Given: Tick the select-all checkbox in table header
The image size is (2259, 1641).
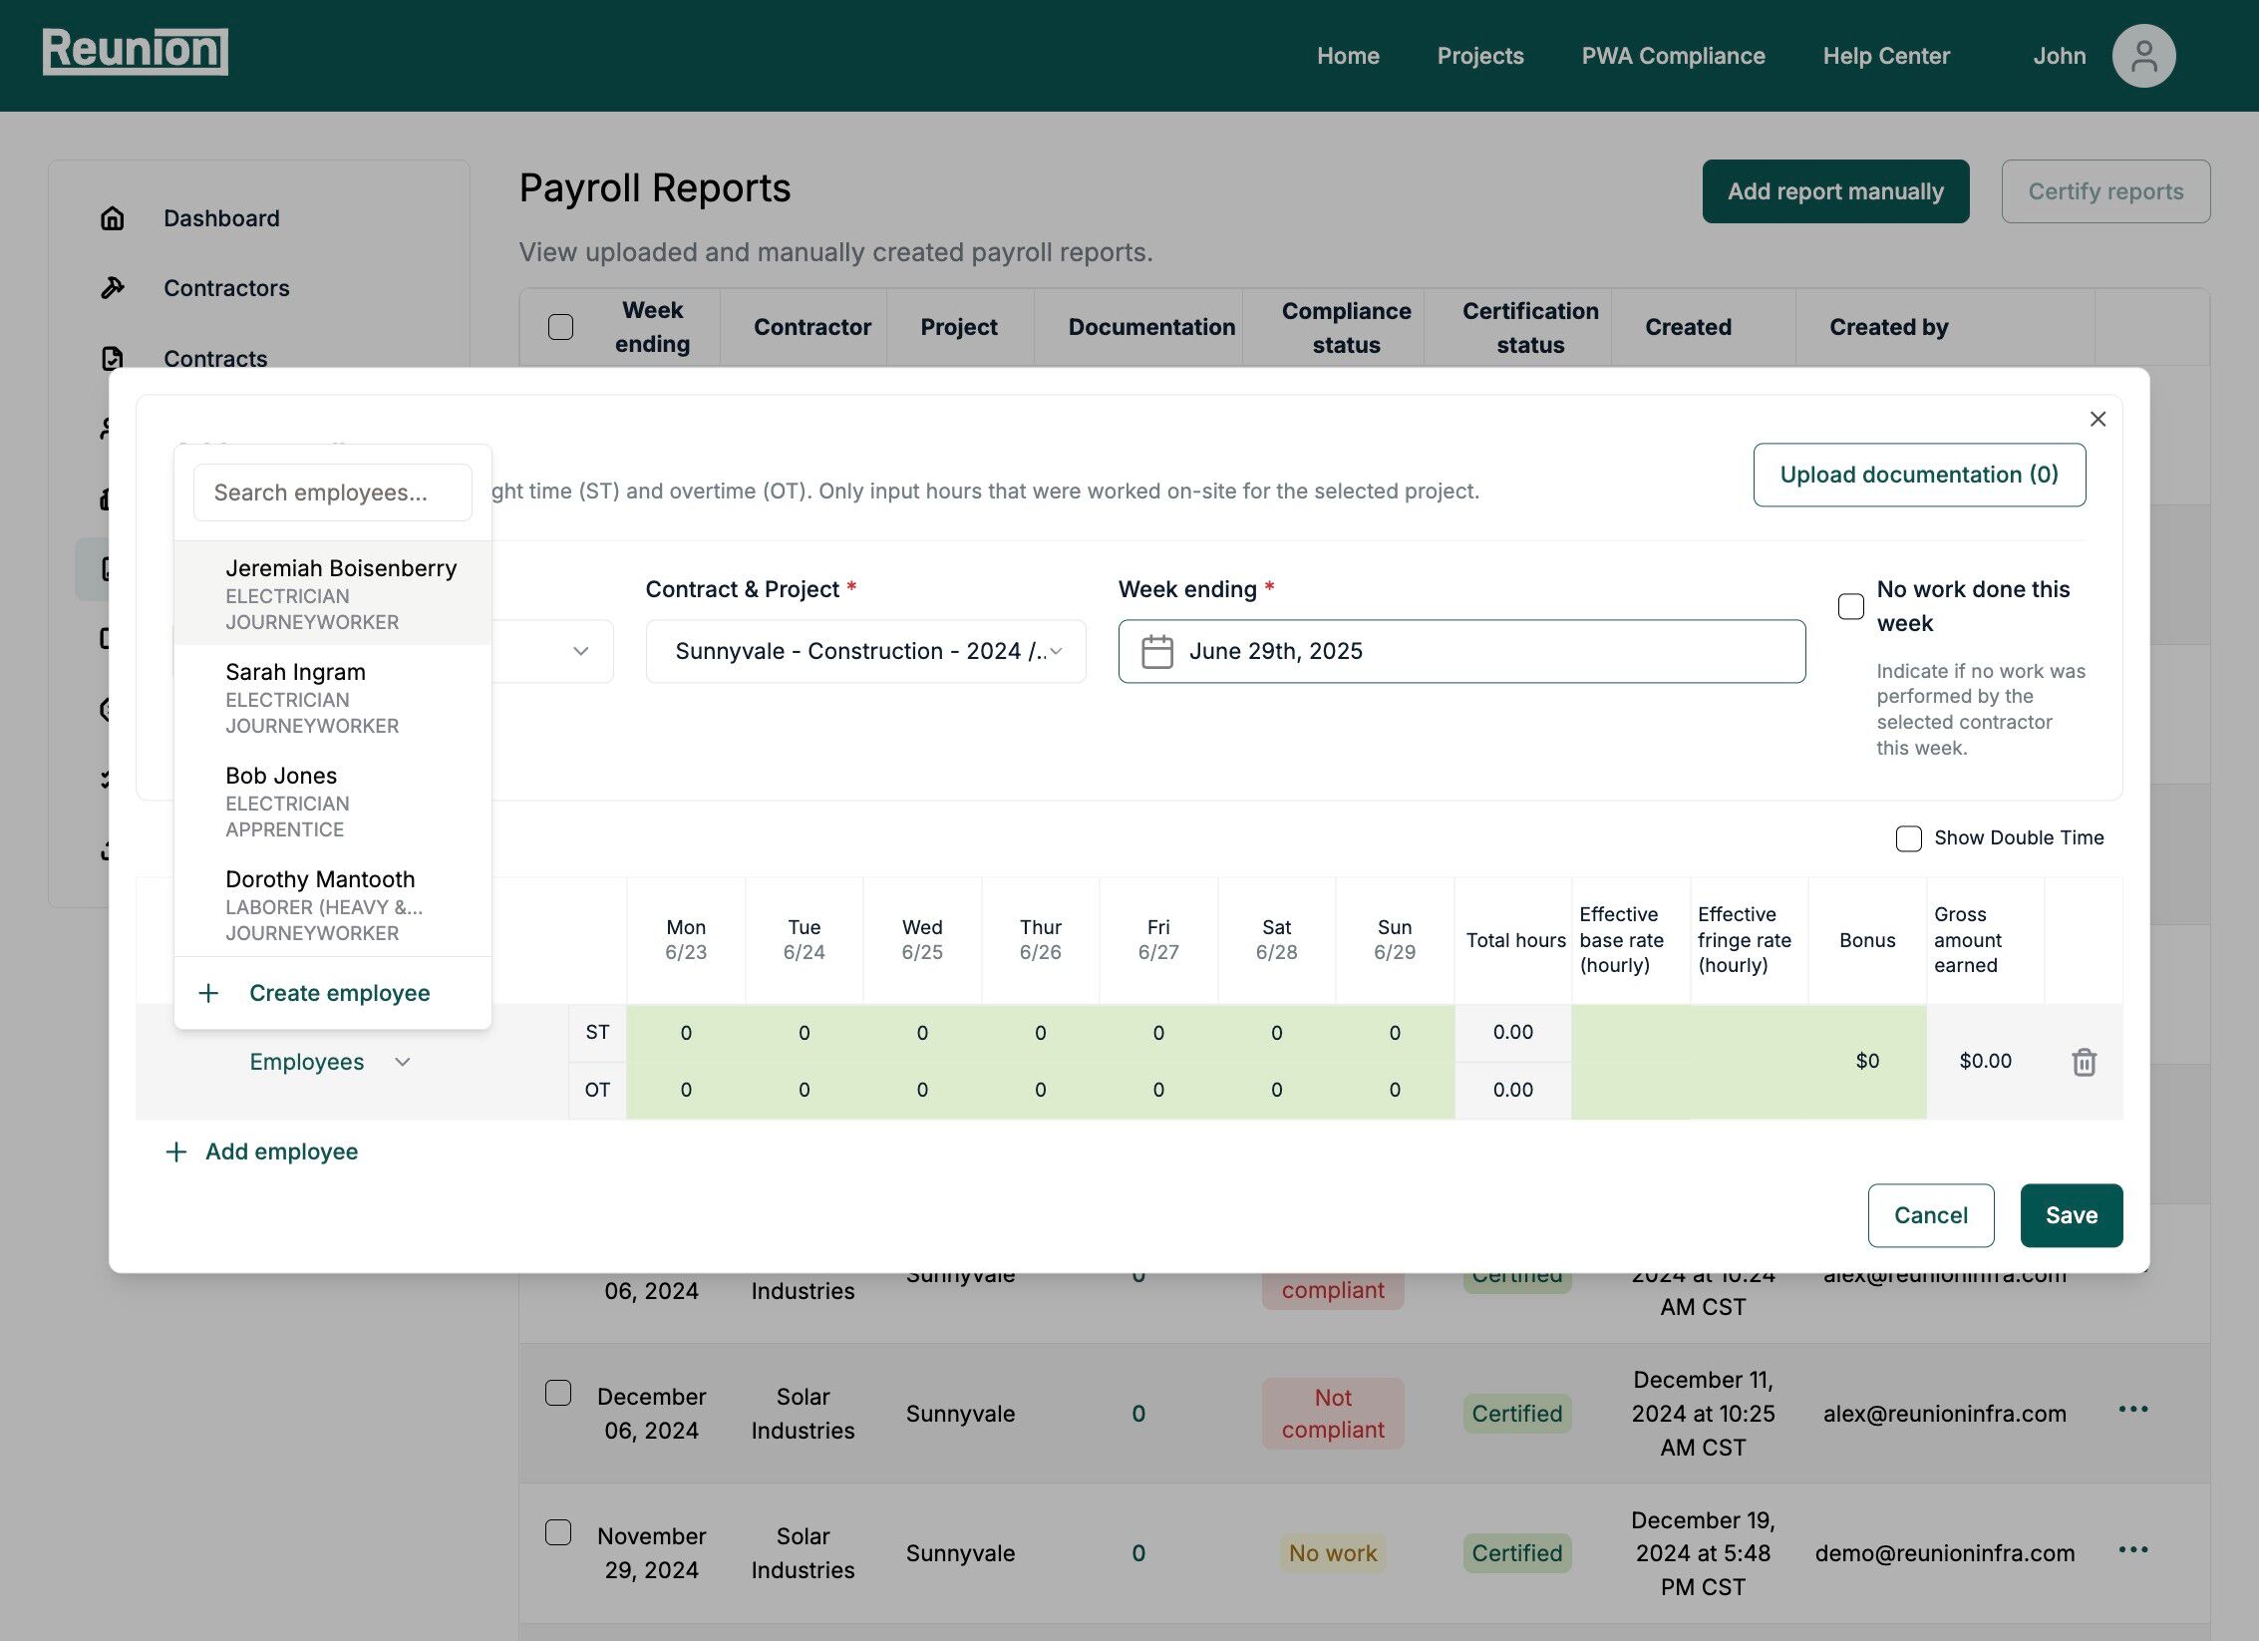Looking at the screenshot, I should click(560, 327).
